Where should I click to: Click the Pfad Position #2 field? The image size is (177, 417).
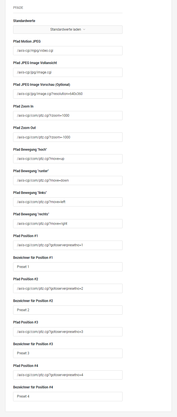pos(68,288)
